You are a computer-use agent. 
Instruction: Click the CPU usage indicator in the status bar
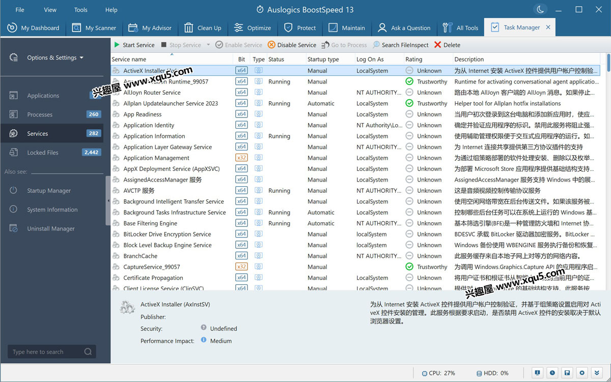(438, 373)
